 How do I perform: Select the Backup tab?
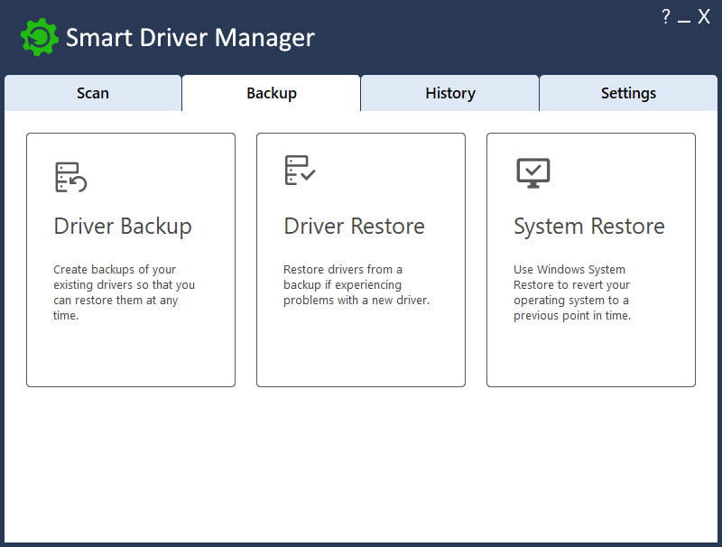pos(272,93)
